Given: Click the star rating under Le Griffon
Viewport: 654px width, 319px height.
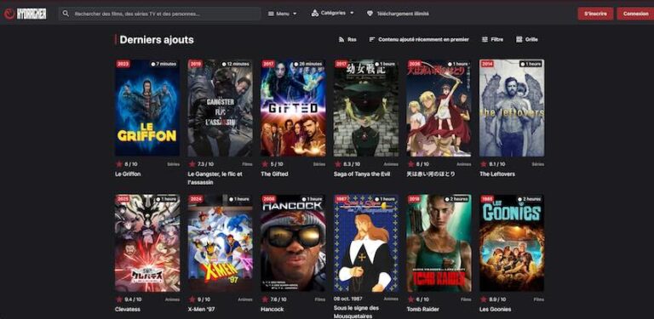Looking at the screenshot, I should click(x=119, y=164).
